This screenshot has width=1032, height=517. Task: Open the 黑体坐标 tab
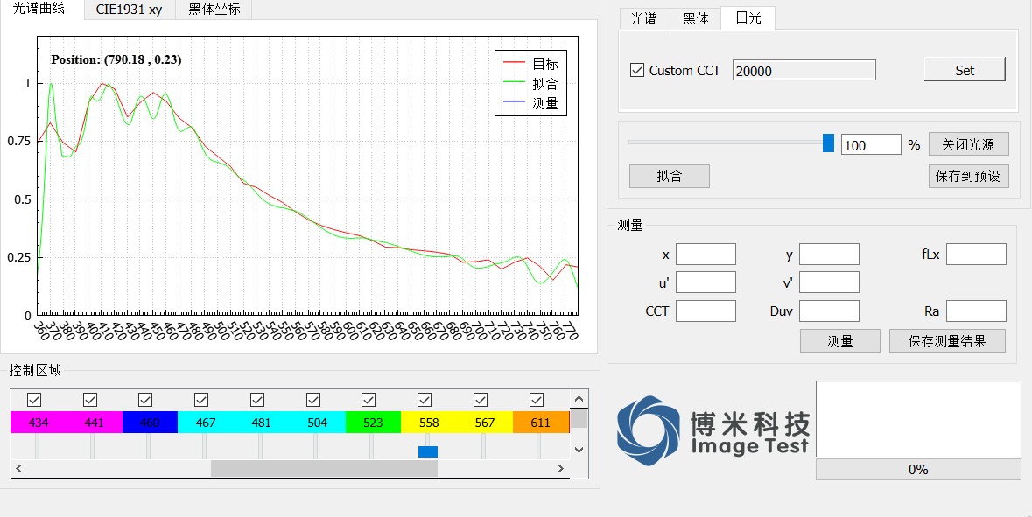point(214,10)
